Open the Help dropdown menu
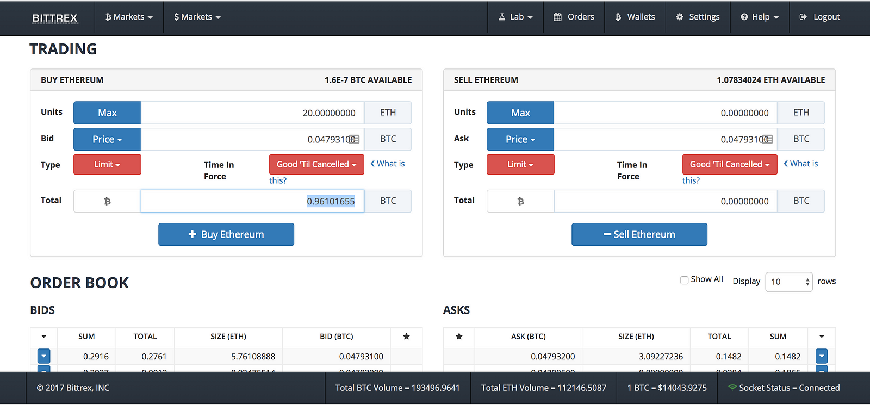 coord(760,17)
